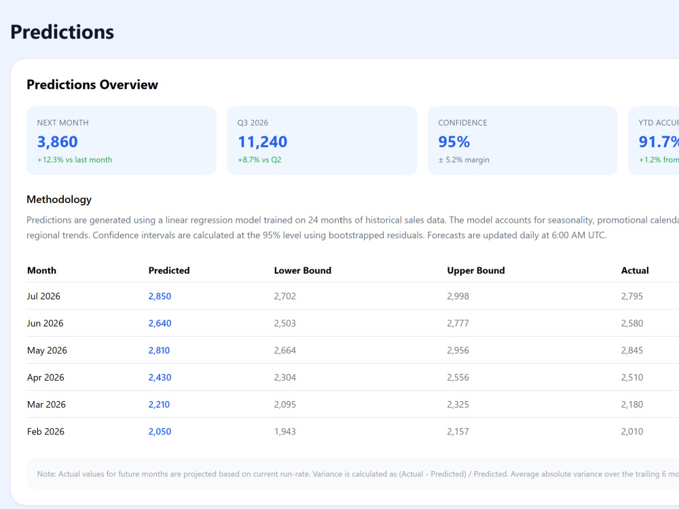Image resolution: width=679 pixels, height=509 pixels.
Task: Click '+12.3% vs last month' text
Action: (x=75, y=159)
